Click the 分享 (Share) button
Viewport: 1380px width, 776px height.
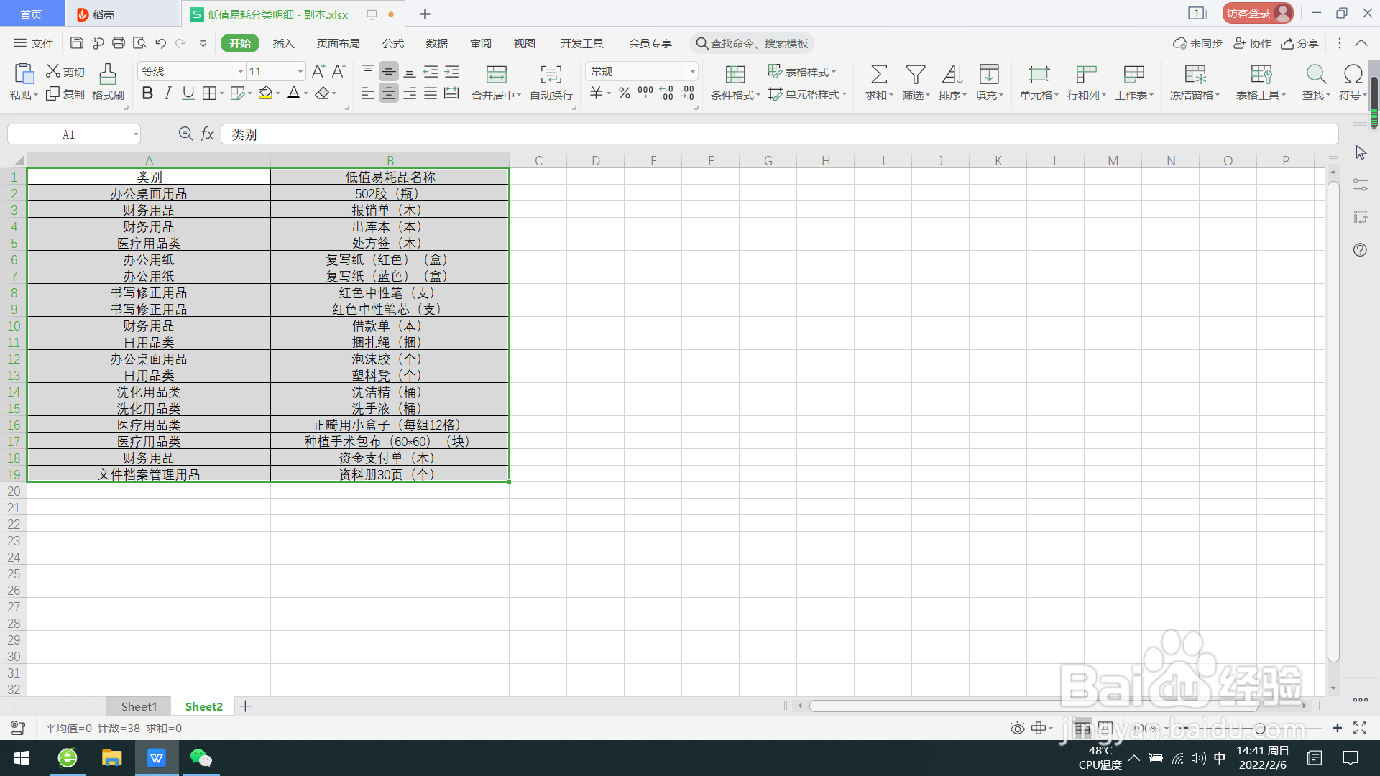click(1300, 43)
